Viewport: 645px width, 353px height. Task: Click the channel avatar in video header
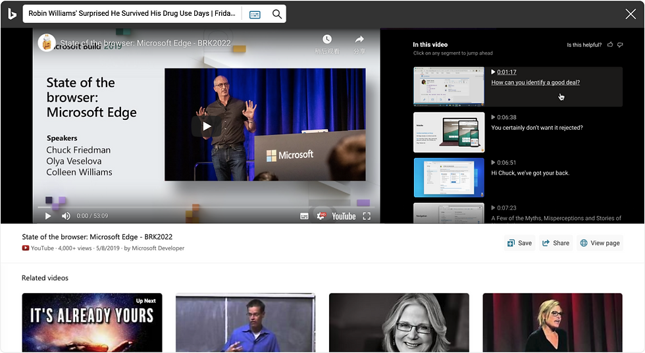47,42
